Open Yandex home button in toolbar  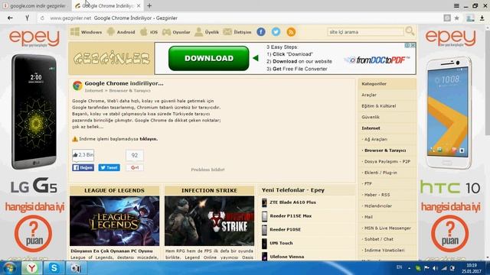(28, 18)
